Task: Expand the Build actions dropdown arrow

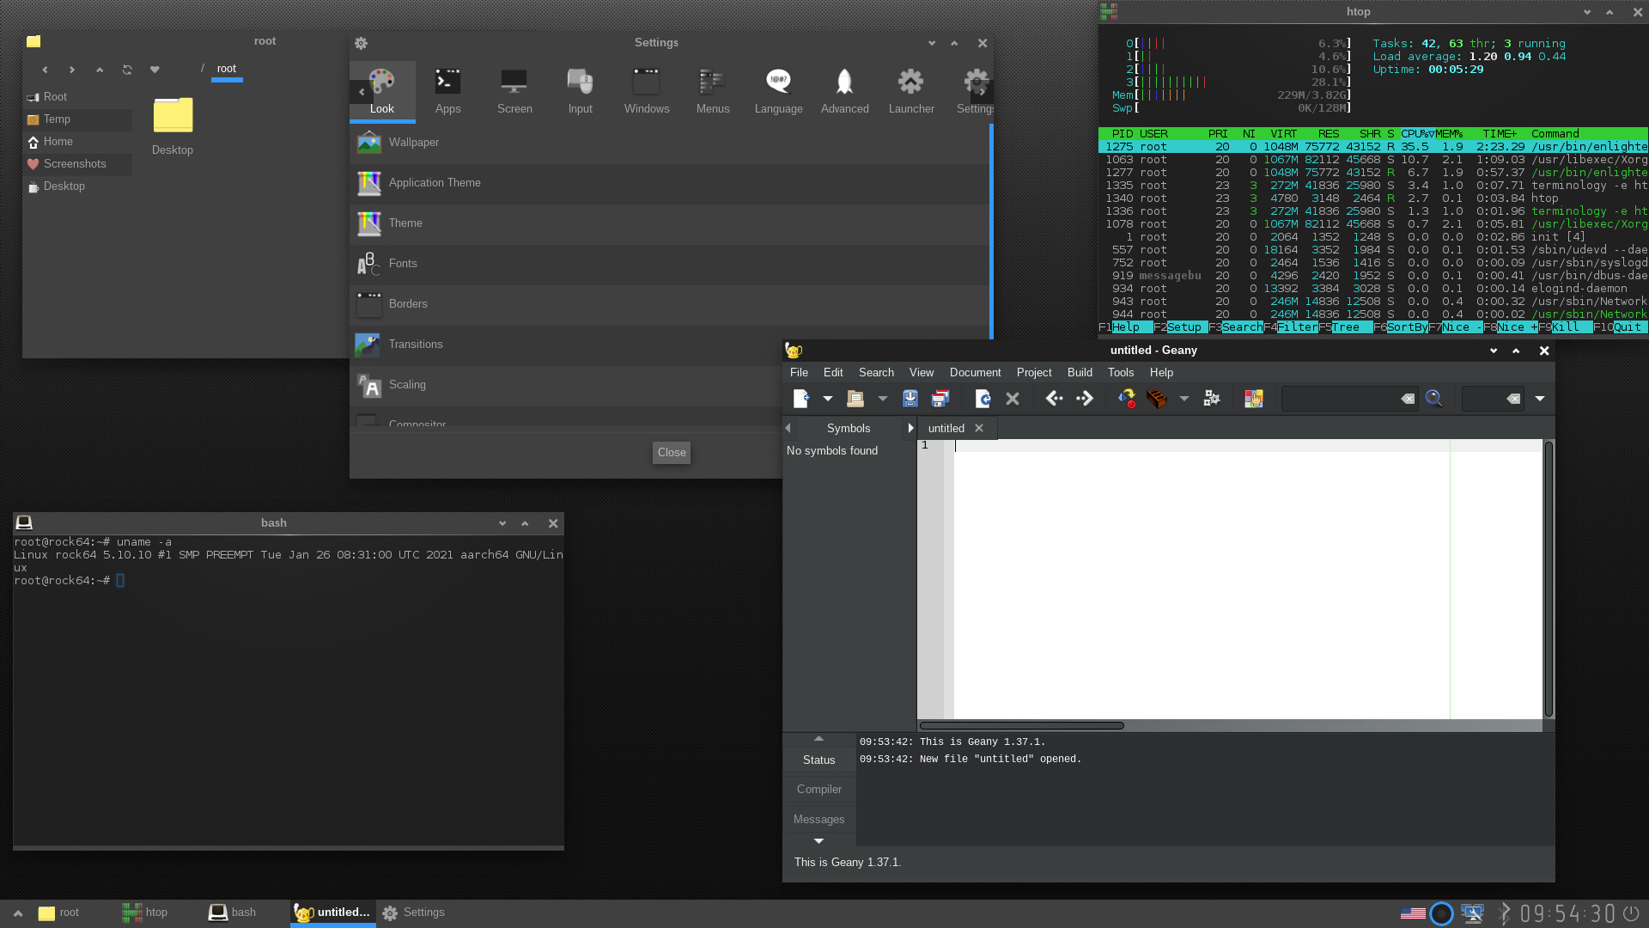Action: point(1184,399)
